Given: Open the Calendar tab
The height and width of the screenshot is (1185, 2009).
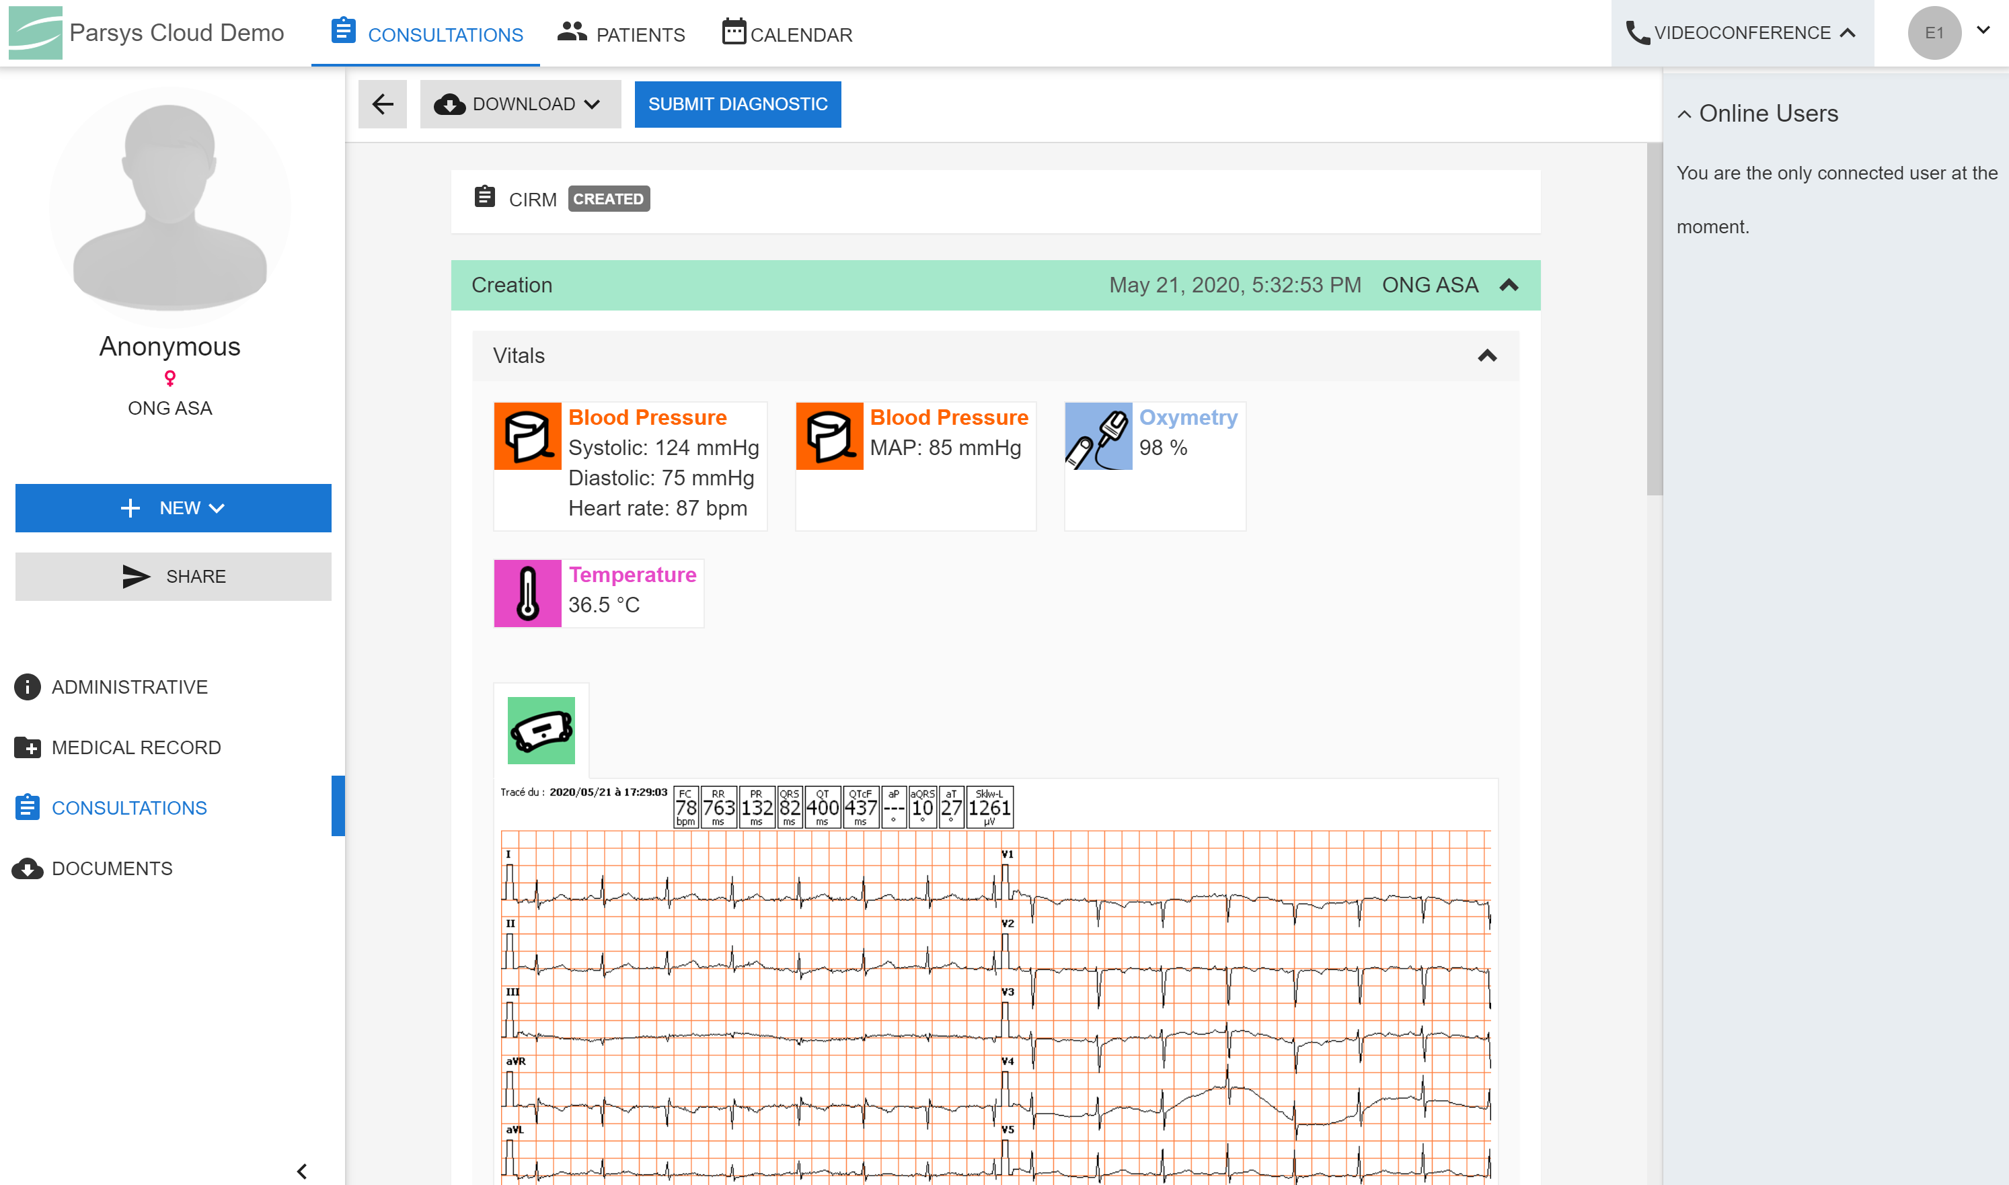Looking at the screenshot, I should point(787,34).
